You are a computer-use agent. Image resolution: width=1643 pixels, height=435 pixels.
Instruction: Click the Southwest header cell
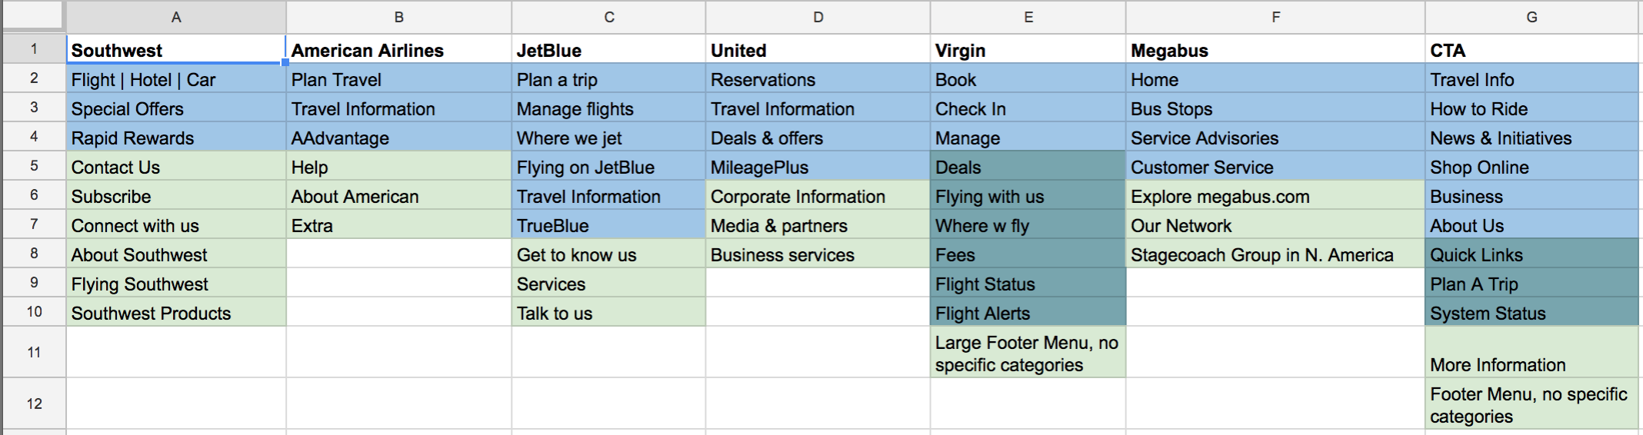pyautogui.click(x=176, y=50)
